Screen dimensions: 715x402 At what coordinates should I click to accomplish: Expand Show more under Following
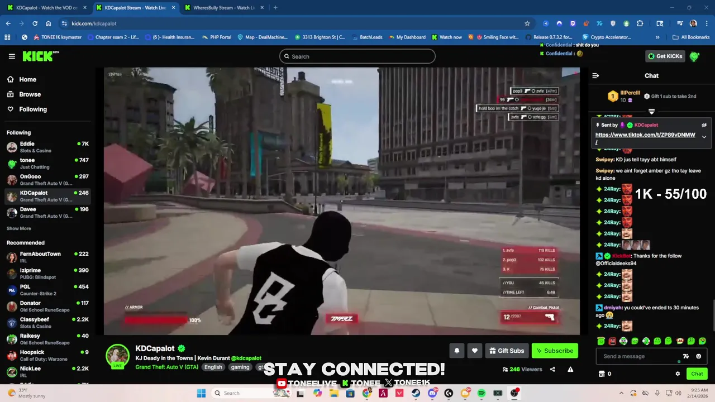[18, 228]
